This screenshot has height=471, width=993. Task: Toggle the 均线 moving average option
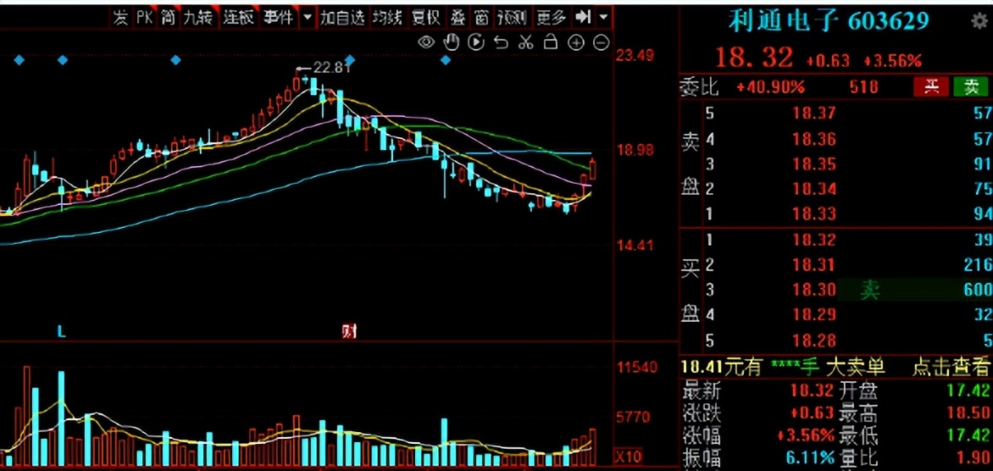coord(387,17)
